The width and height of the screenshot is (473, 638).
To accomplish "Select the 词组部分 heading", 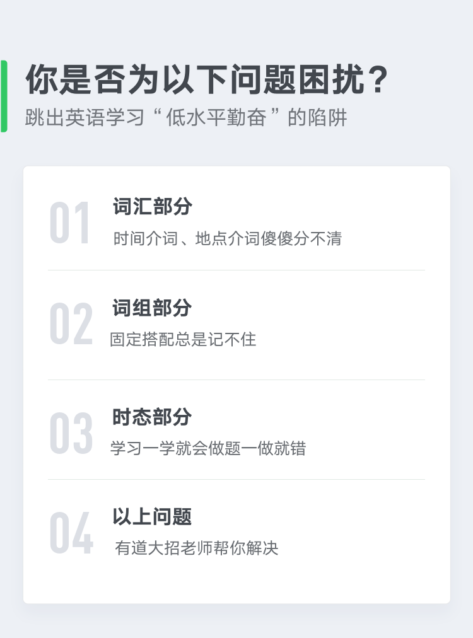I will pyautogui.click(x=152, y=308).
